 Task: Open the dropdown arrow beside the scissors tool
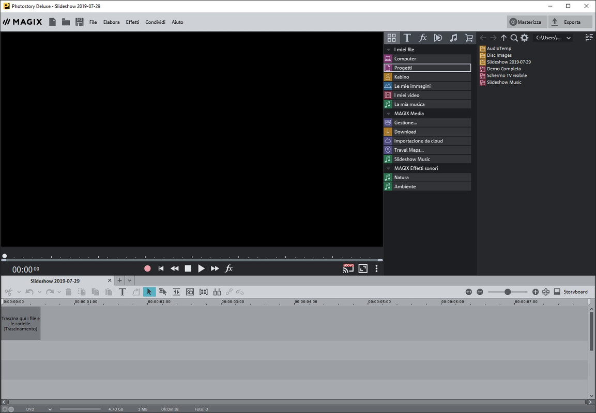19,292
